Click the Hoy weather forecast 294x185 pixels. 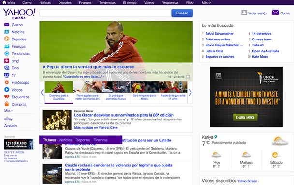point(216,160)
